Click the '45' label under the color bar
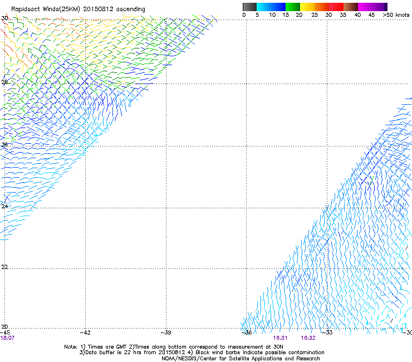412x362 pixels. click(371, 15)
